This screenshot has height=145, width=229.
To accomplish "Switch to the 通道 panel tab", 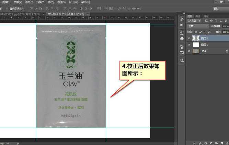I will (198, 16).
